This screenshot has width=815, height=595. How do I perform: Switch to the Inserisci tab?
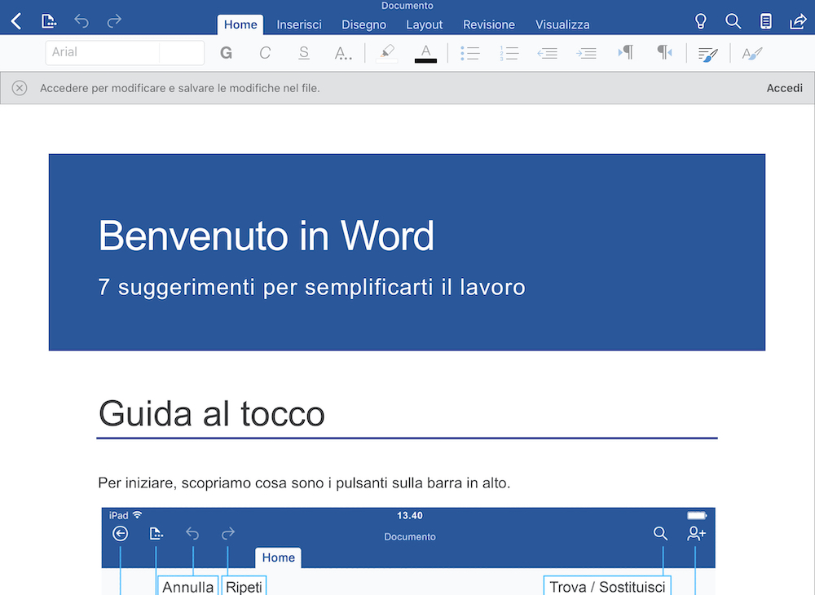299,24
